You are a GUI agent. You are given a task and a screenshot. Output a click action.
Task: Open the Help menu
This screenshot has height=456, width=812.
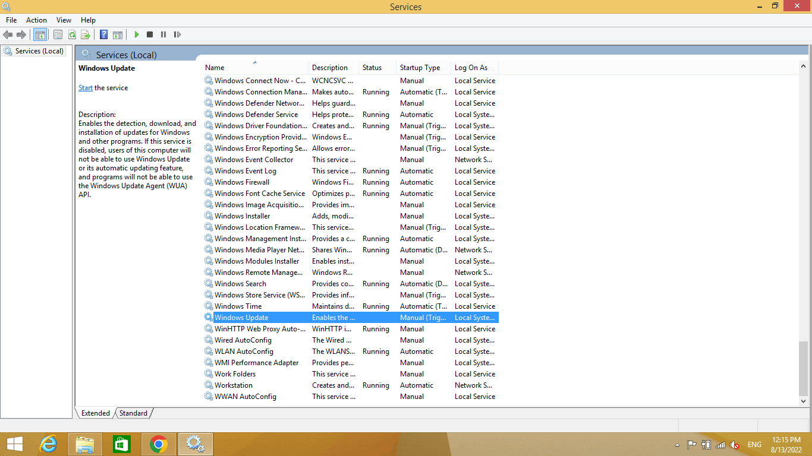point(88,20)
